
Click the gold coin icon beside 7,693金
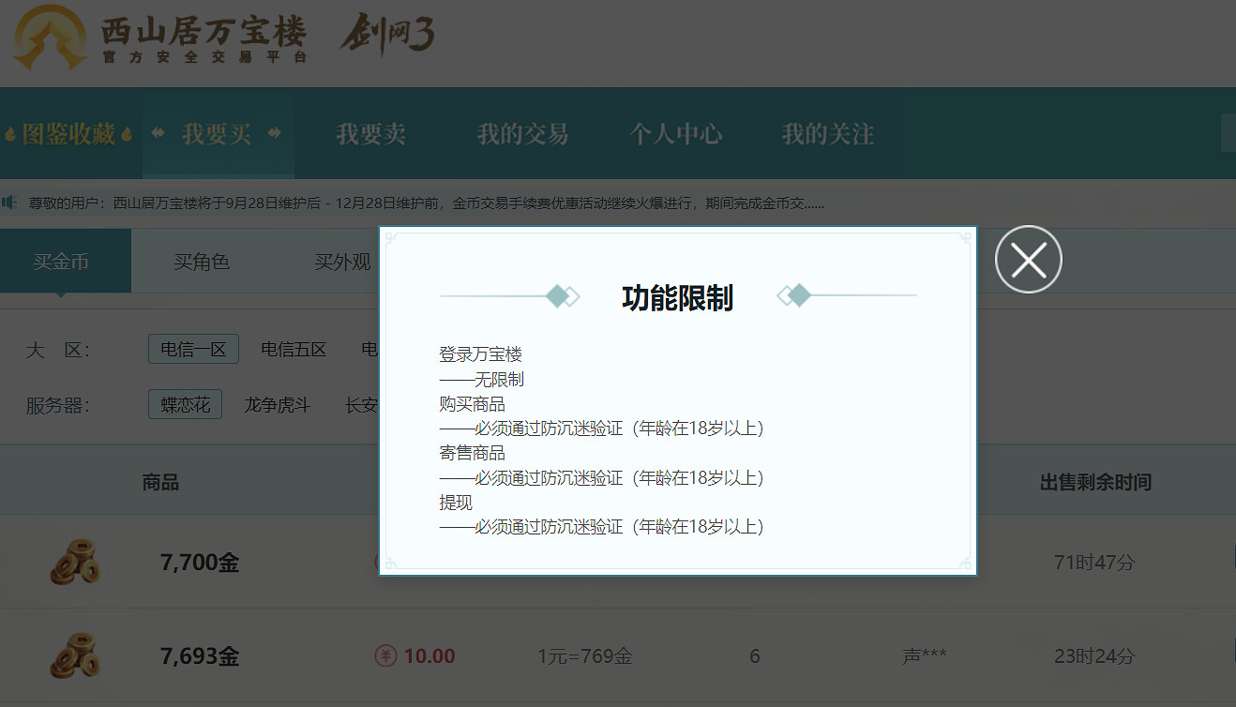click(x=75, y=656)
